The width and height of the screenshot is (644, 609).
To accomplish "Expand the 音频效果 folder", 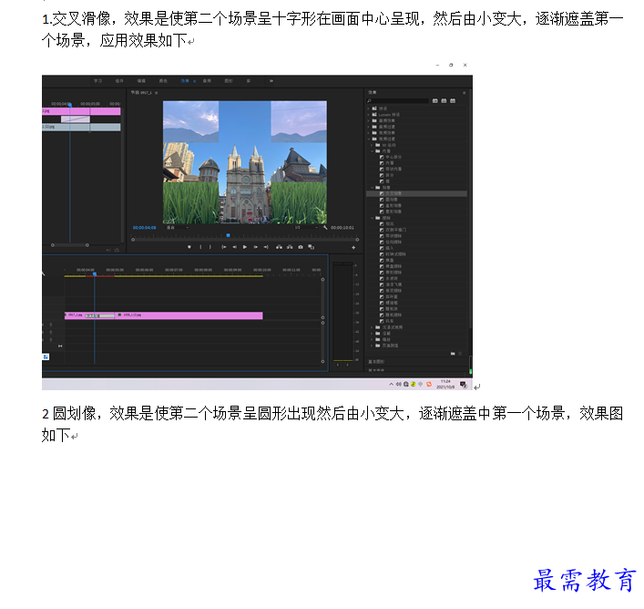I will (x=368, y=121).
